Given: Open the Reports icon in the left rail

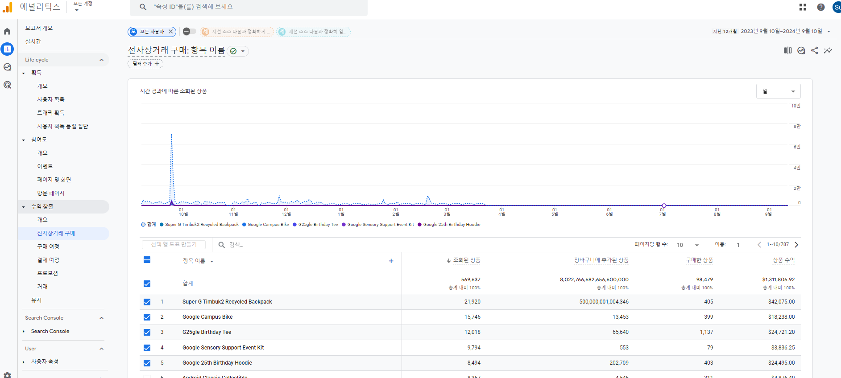Looking at the screenshot, I should (7, 49).
